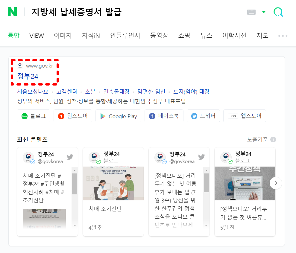Image resolution: width=296 pixels, height=253 pixels.
Task: Switch to the VIEW tab
Action: click(37, 36)
